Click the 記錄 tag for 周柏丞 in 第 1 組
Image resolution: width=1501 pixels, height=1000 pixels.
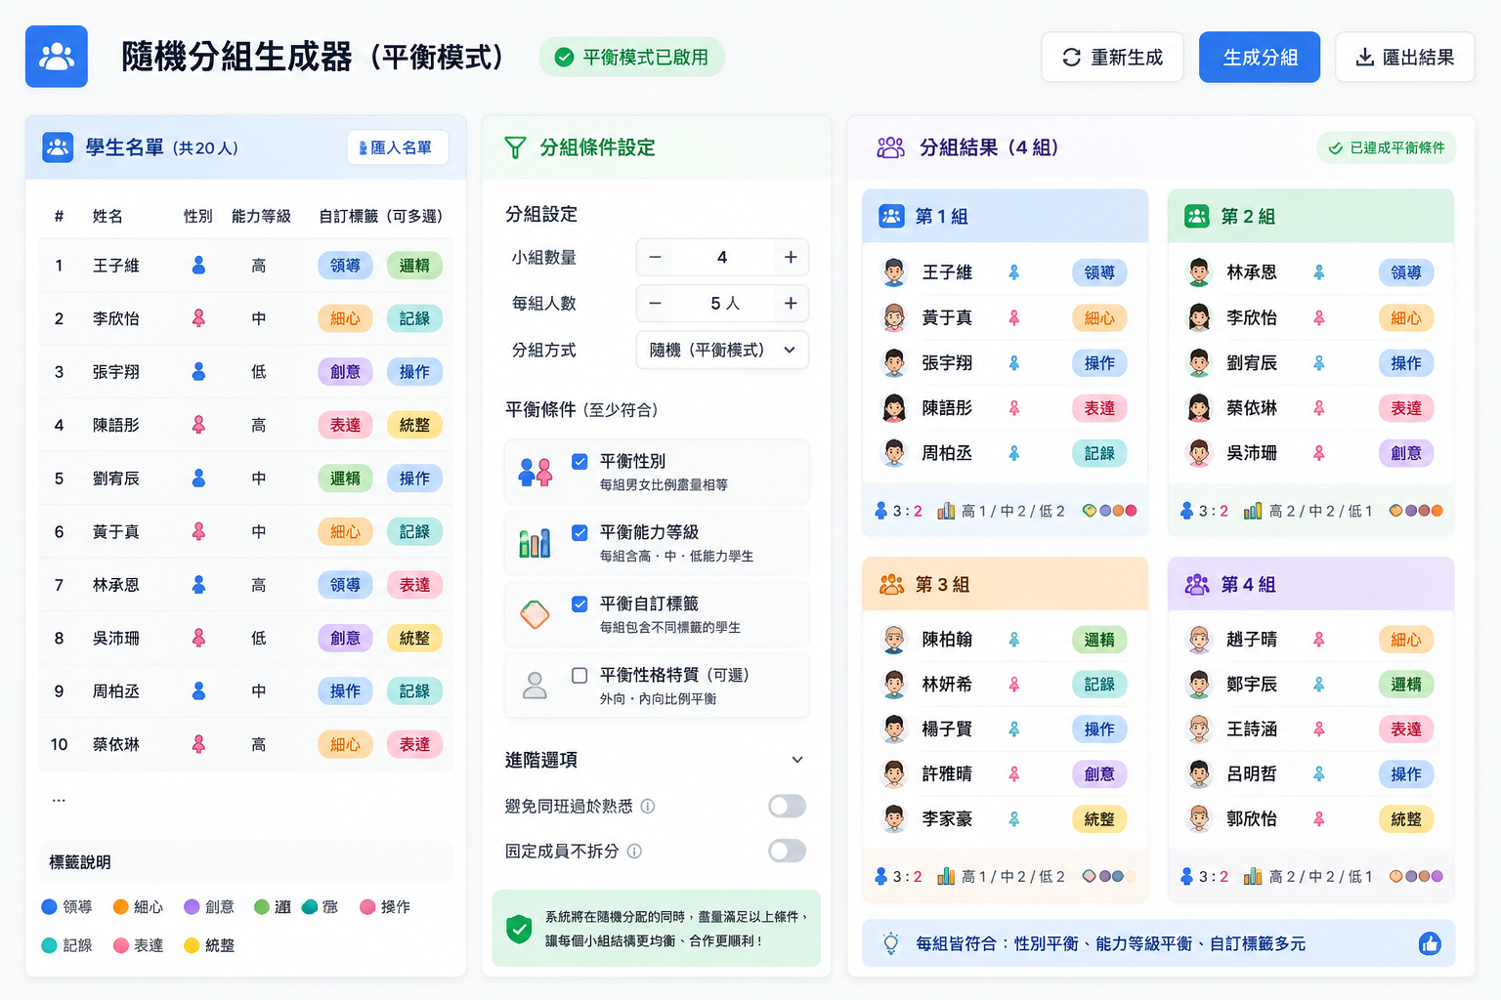point(1099,453)
